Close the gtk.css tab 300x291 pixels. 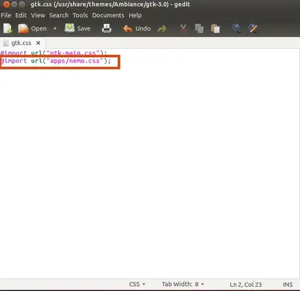pos(38,43)
